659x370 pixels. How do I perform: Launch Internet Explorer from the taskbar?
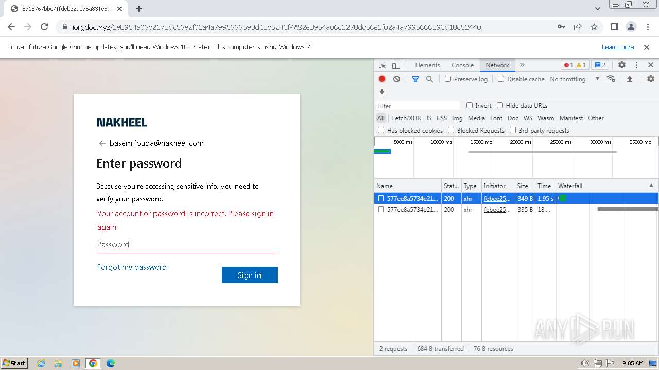pos(41,363)
